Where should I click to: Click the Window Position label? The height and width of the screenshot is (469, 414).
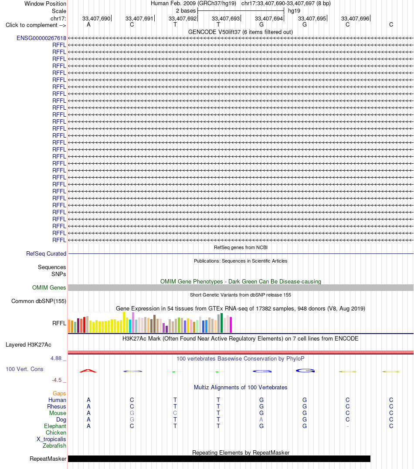coord(45,3)
